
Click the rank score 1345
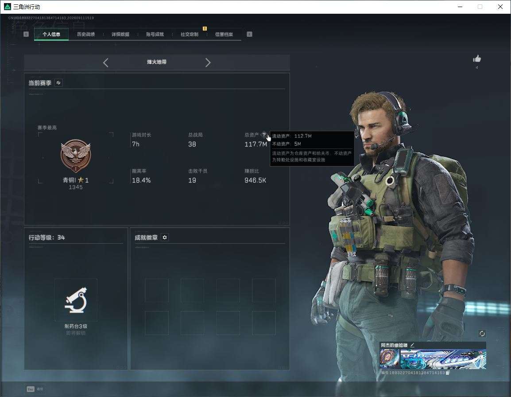point(76,187)
